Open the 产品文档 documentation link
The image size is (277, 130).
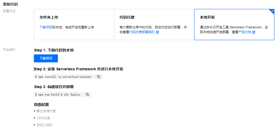pyautogui.click(x=245, y=32)
